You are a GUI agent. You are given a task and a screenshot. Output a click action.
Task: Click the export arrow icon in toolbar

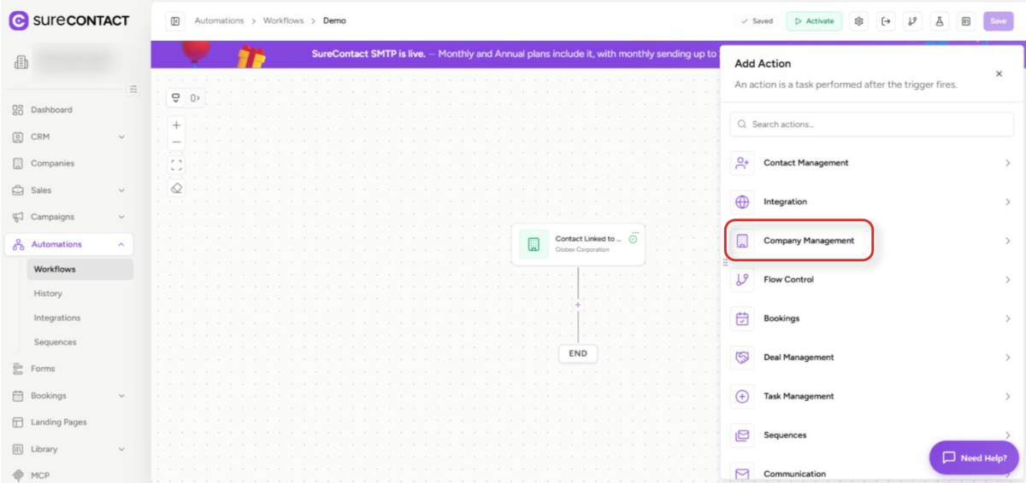pyautogui.click(x=886, y=21)
